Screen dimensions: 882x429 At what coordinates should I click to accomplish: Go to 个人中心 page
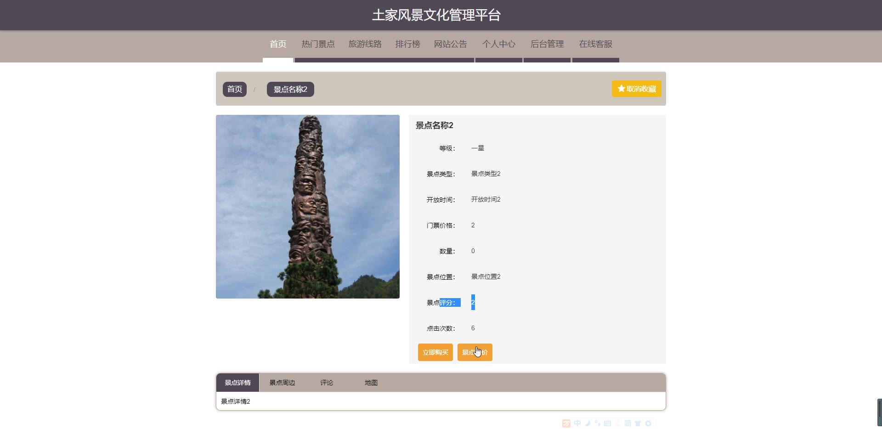tap(499, 44)
